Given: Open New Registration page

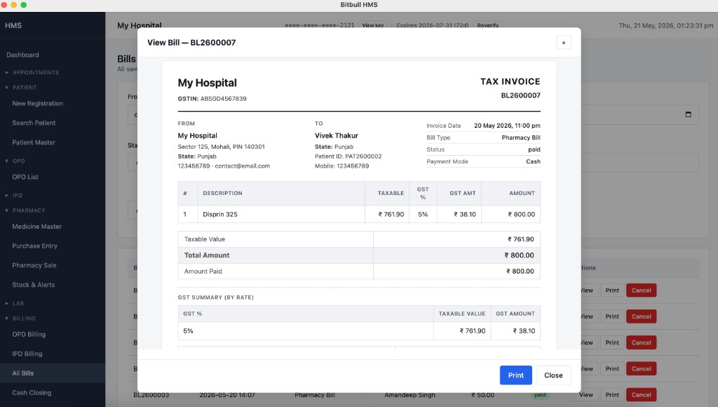Looking at the screenshot, I should point(38,104).
